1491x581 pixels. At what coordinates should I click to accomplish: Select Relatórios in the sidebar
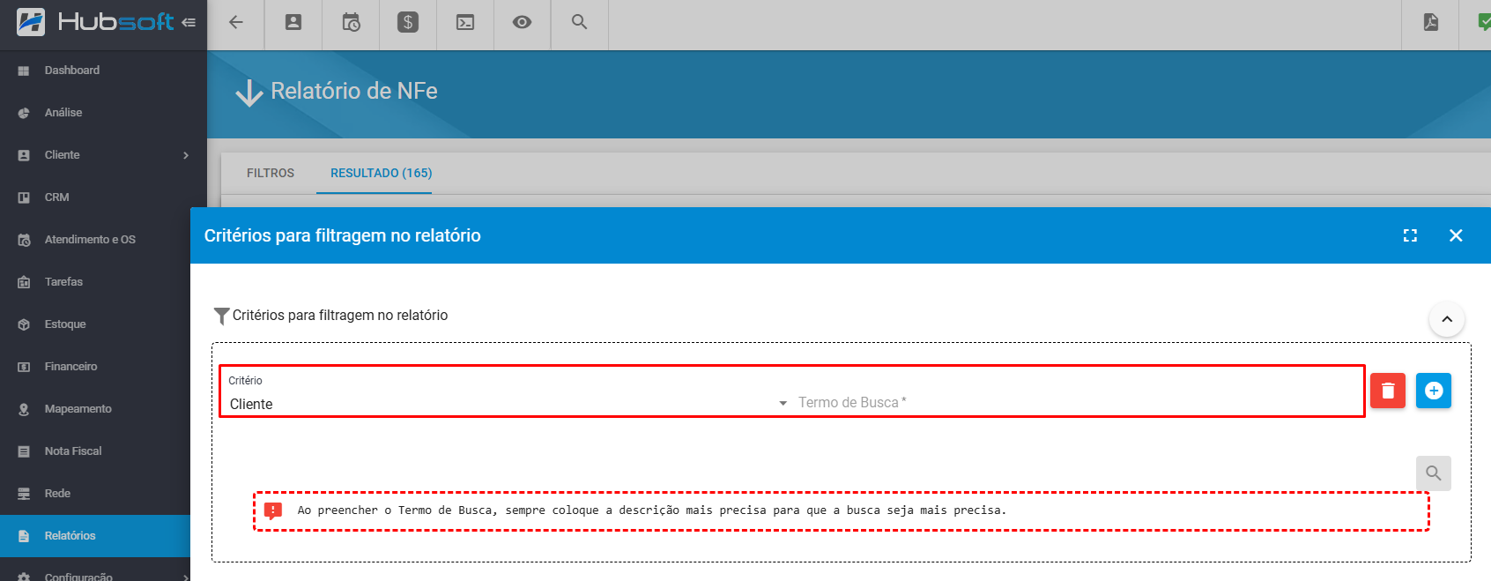pyautogui.click(x=95, y=536)
